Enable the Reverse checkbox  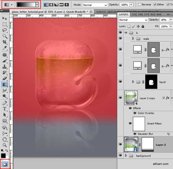140,5
